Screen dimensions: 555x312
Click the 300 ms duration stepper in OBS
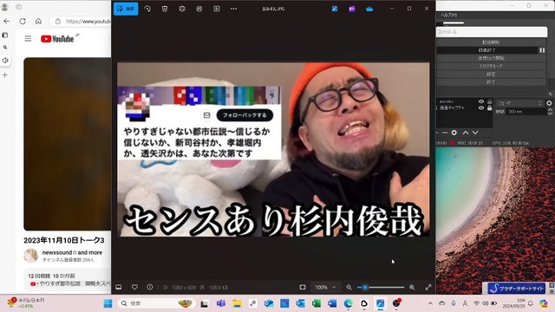pyautogui.click(x=550, y=112)
